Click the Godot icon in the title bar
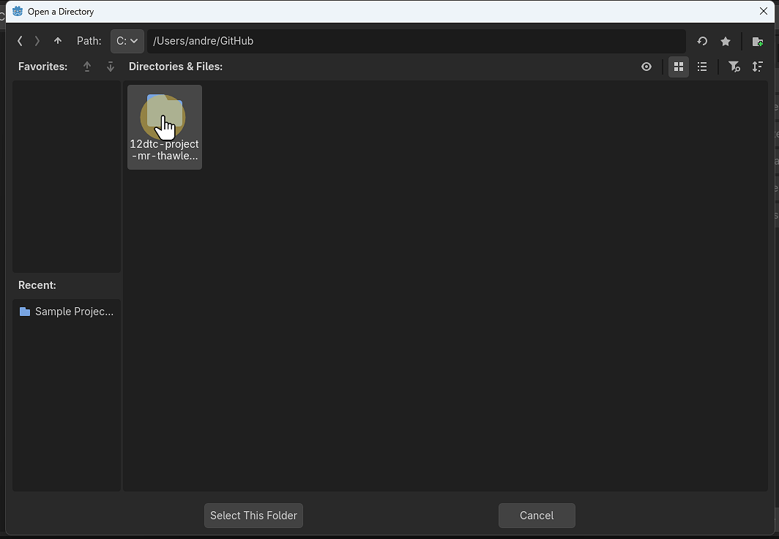779x539 pixels. [17, 11]
